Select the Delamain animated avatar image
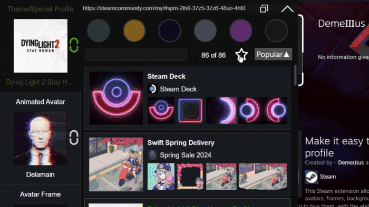This screenshot has height=207, width=369. [x=41, y=138]
